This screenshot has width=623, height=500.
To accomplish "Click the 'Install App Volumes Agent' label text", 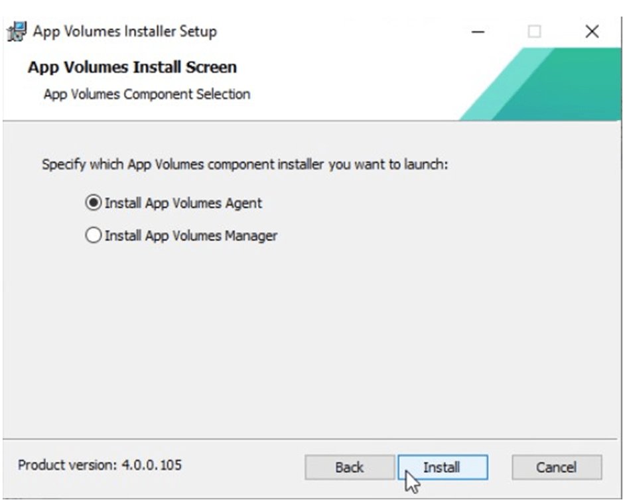I will pos(183,204).
